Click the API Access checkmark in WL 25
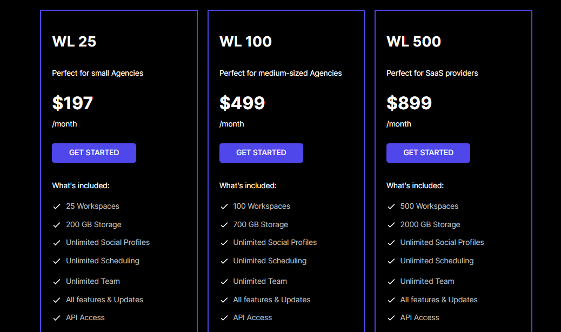The image size is (561, 332). click(56, 318)
